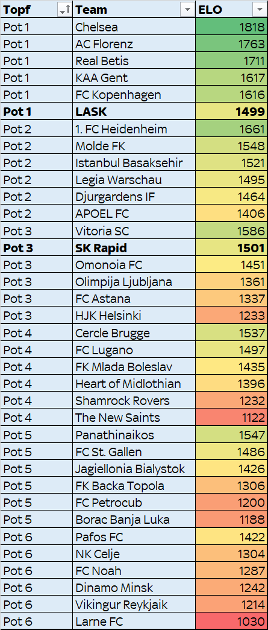268x630 pixels.
Task: Select the Cercle Brugge team cell
Action: (134, 333)
